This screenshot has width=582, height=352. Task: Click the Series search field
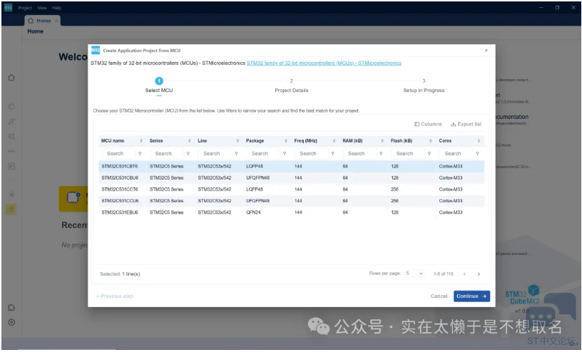pos(166,154)
